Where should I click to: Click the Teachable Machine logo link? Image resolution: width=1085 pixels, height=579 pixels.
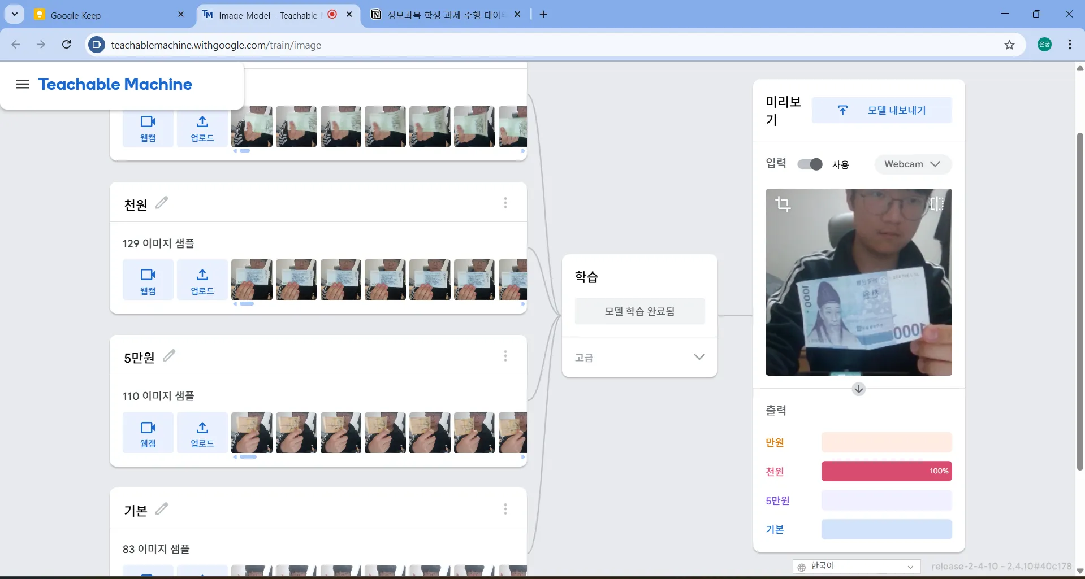[115, 84]
